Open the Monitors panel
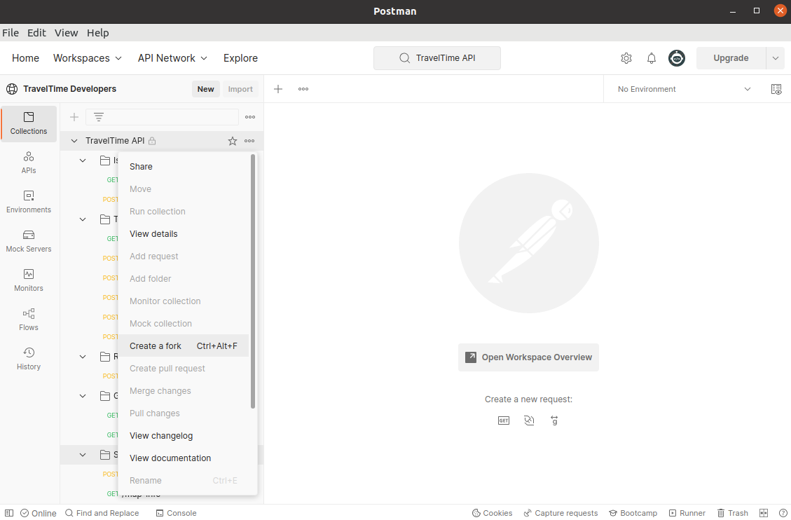 (28, 281)
